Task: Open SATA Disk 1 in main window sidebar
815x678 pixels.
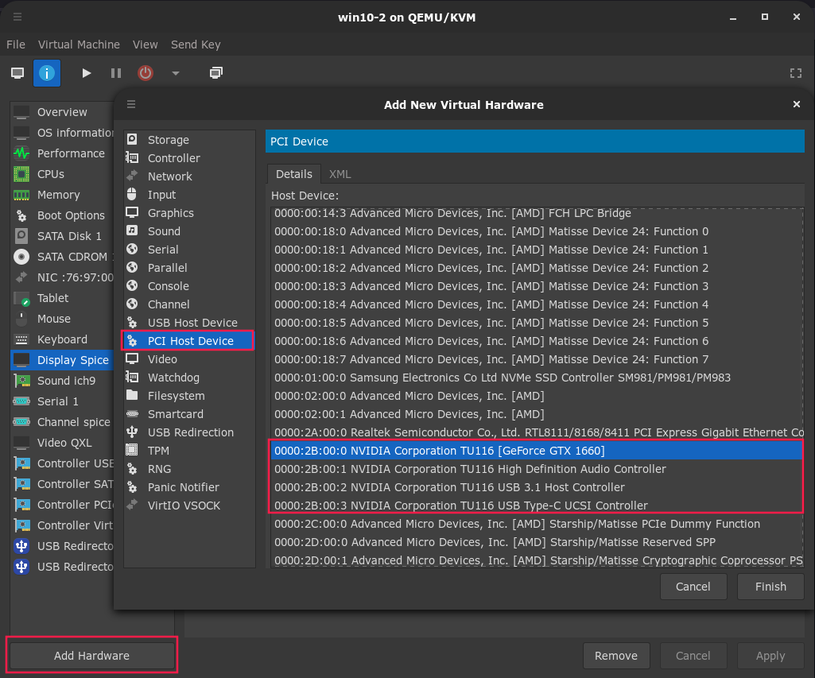Action: pyautogui.click(x=62, y=236)
